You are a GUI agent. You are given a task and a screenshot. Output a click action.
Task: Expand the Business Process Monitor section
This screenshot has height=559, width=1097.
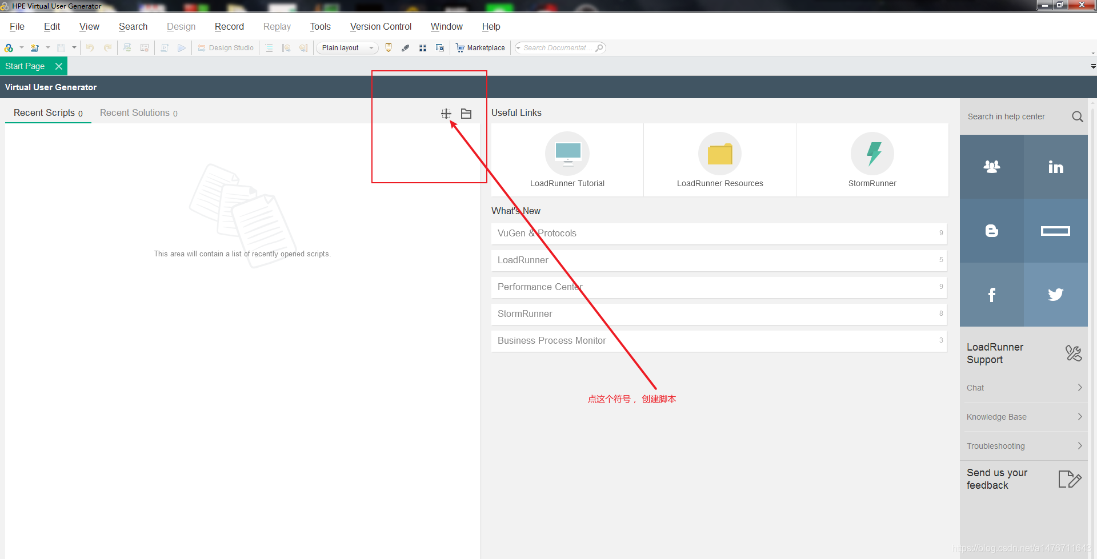pos(719,341)
